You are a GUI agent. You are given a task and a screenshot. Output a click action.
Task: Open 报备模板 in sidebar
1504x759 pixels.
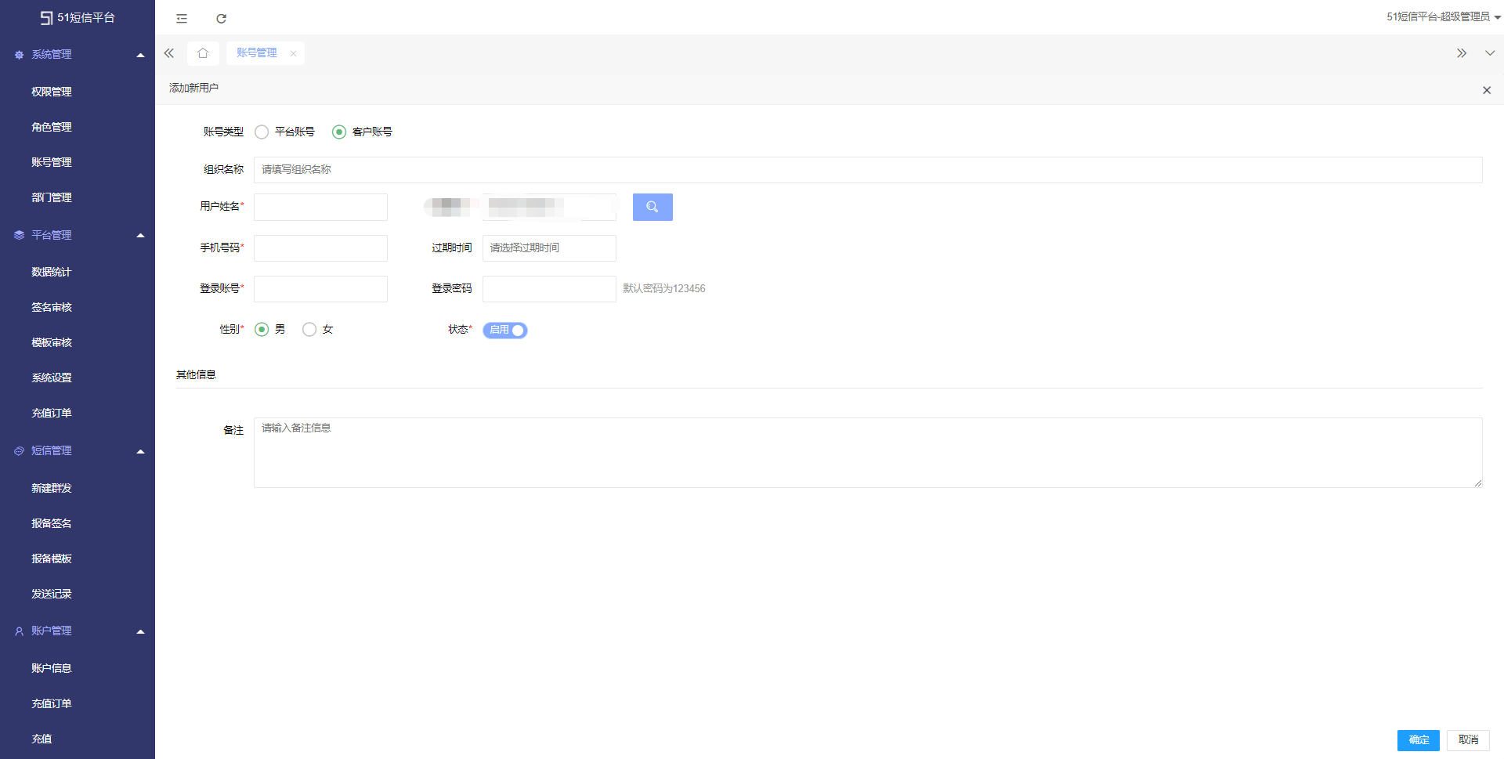[x=52, y=558]
